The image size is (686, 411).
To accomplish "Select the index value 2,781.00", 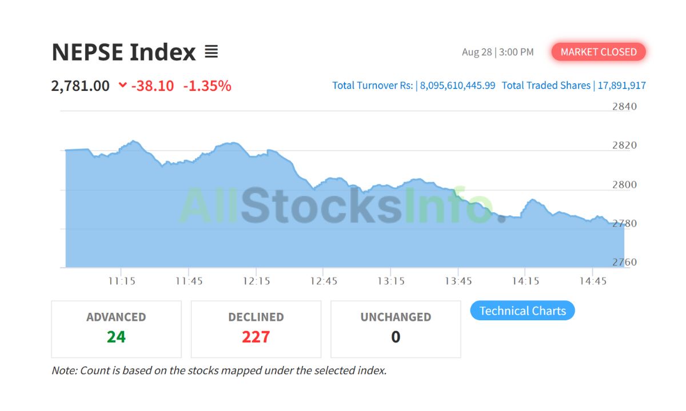I will (x=79, y=85).
